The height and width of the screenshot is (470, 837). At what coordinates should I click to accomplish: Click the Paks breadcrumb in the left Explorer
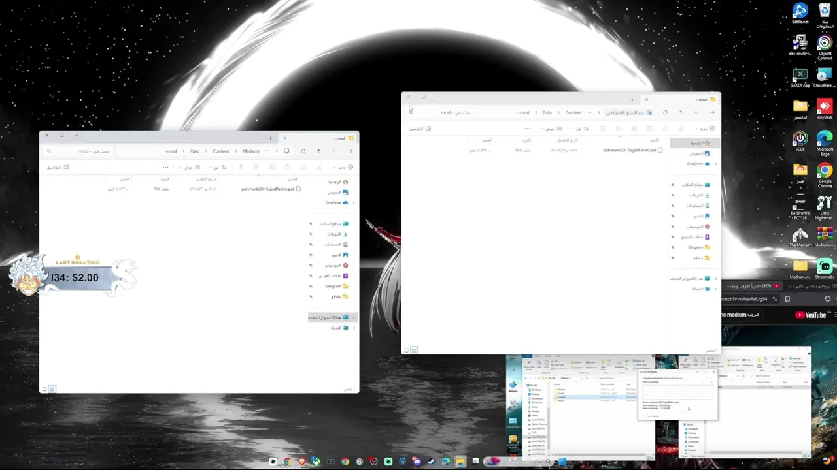tap(194, 151)
